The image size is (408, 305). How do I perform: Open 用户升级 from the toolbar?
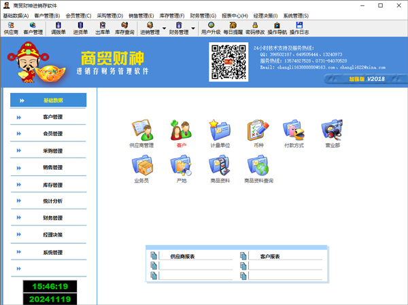211,29
